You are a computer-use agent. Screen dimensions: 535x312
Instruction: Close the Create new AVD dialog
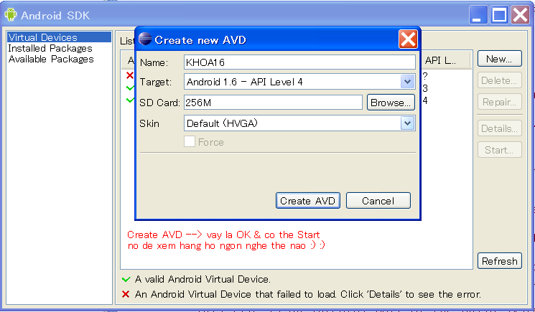(x=408, y=39)
